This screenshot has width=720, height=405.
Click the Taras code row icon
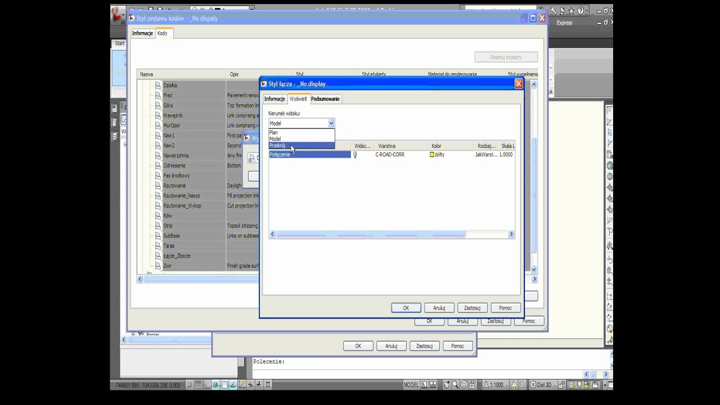(158, 246)
